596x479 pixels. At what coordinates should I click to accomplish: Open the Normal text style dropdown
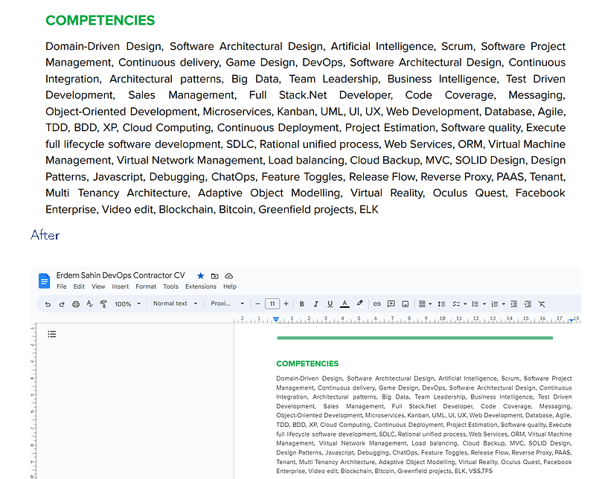pos(175,303)
